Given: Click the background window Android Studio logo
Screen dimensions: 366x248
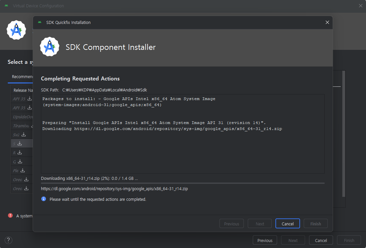Looking at the screenshot, I should tap(16, 30).
